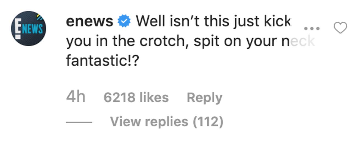Click the enews username

90,21
